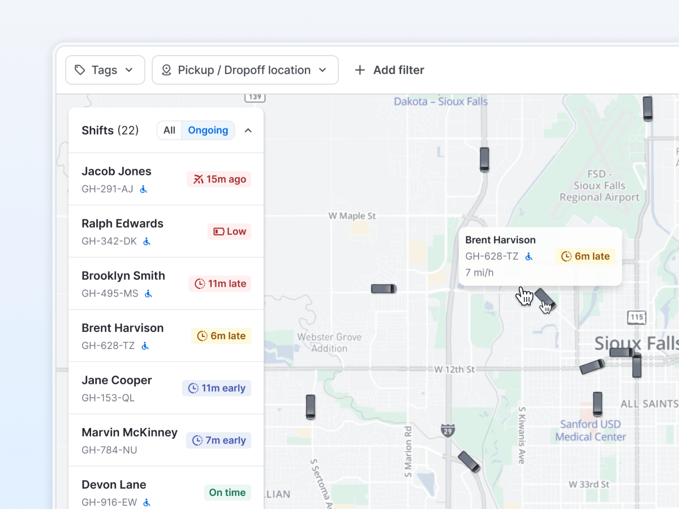Click the 11m early status badge

tap(217, 388)
